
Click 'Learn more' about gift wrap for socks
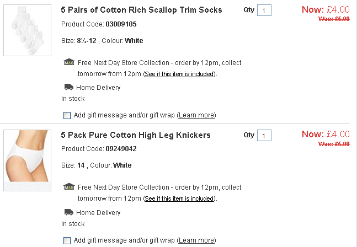point(196,115)
